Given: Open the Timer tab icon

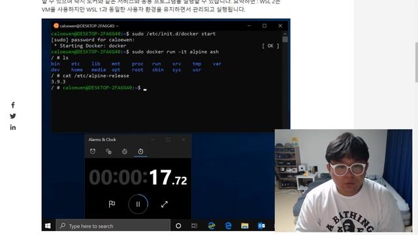Looking at the screenshot, I should (x=125, y=151).
